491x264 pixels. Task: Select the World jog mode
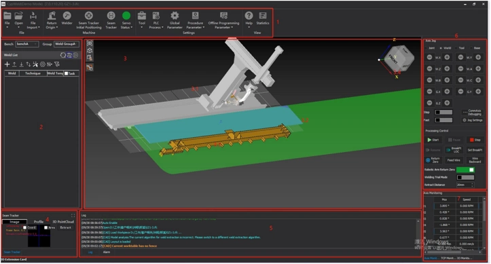tap(445, 48)
